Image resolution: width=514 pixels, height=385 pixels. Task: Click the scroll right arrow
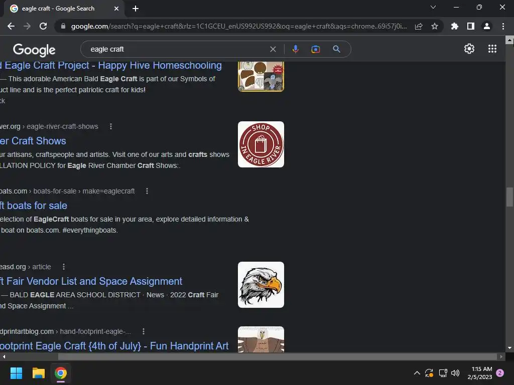click(x=501, y=356)
